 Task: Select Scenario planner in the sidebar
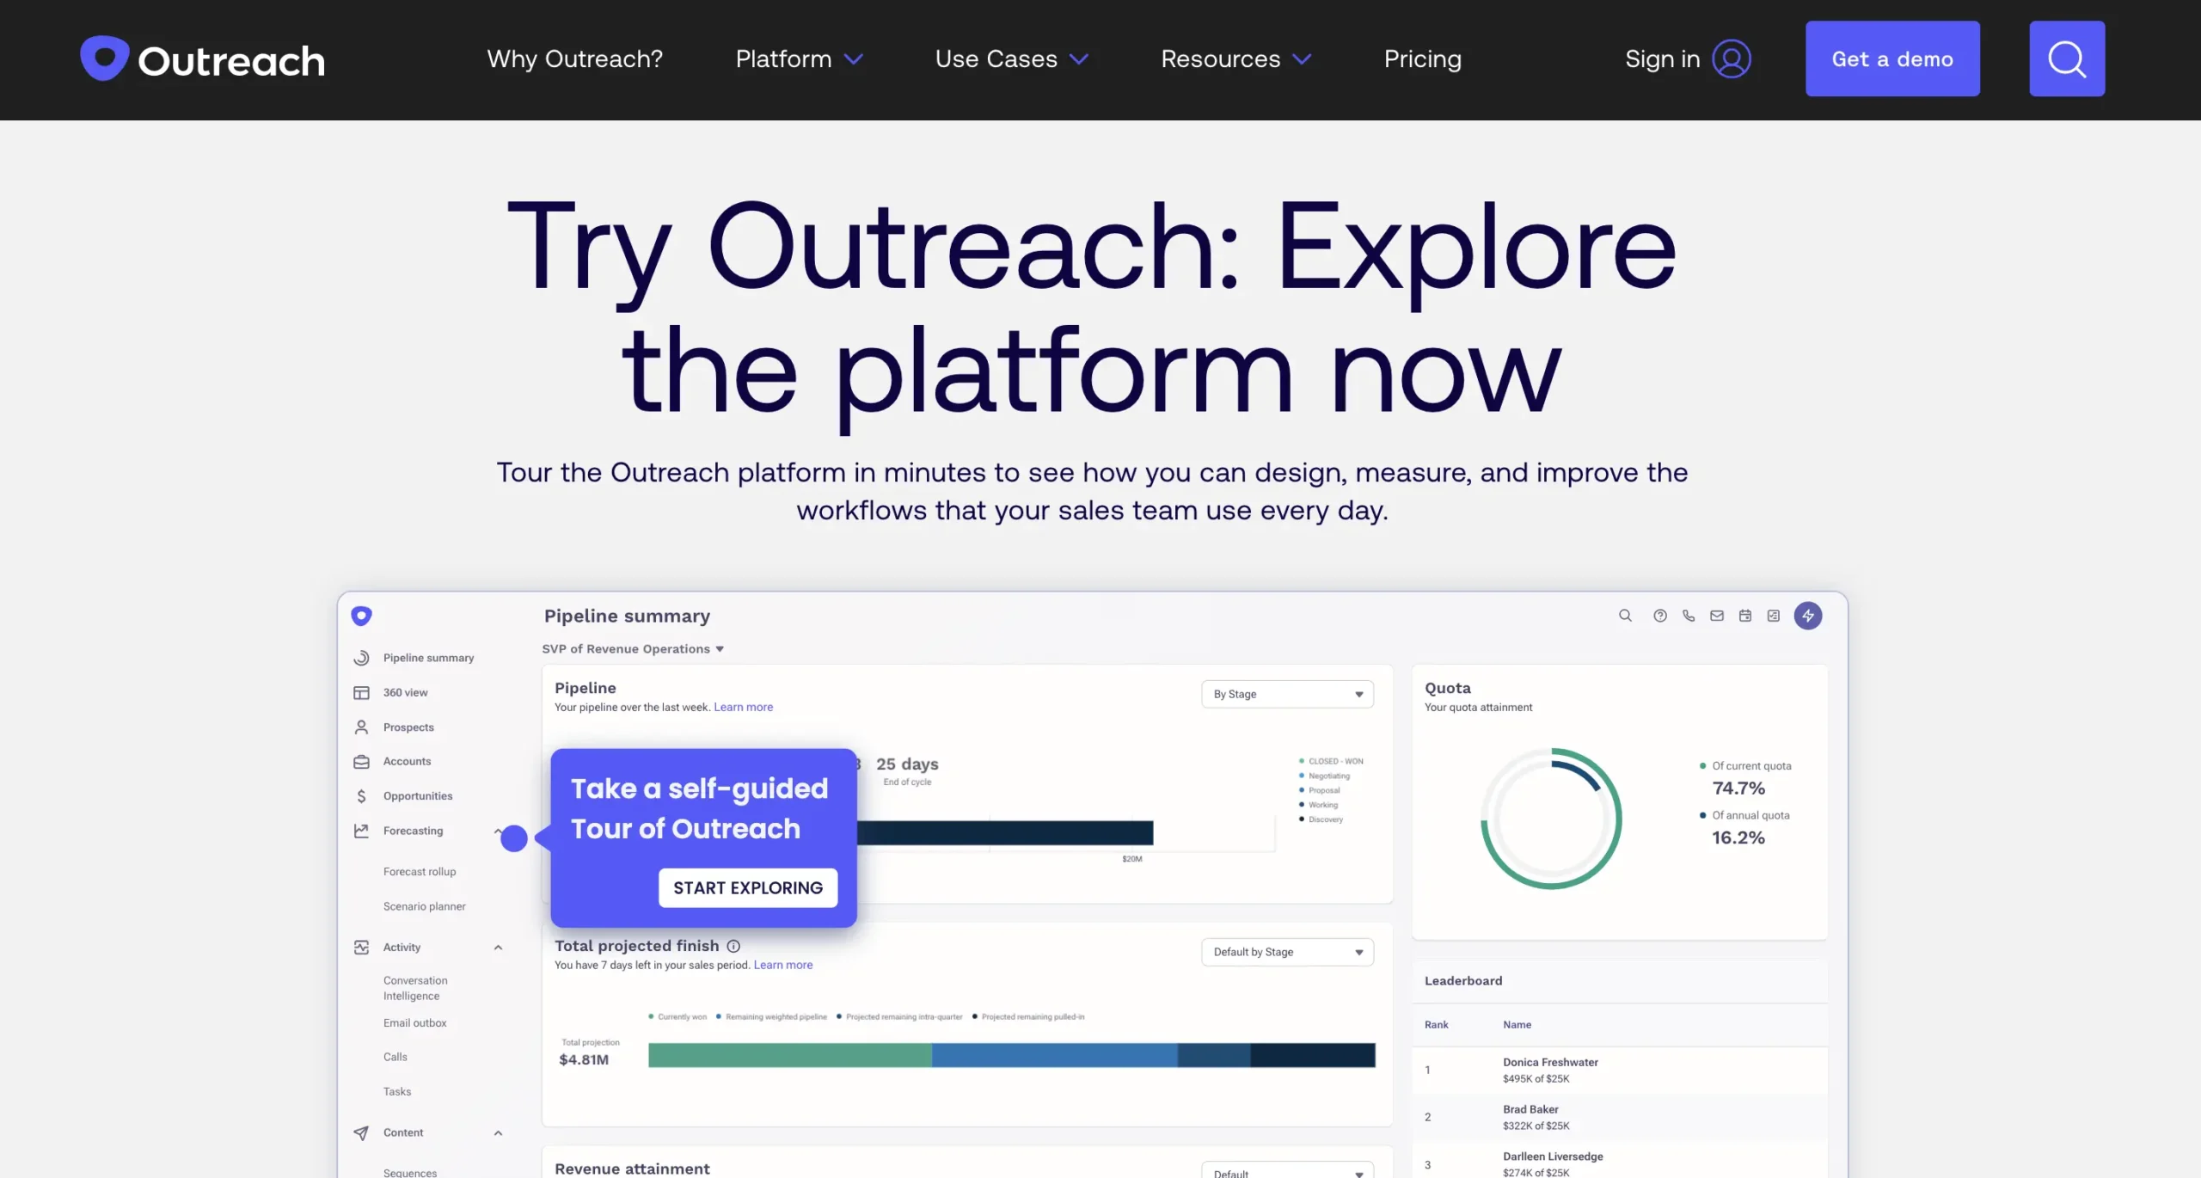424,905
